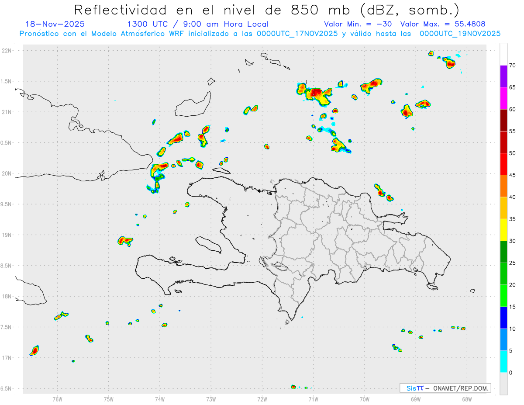Screen dimensions: 524x405
Task: Click the "73W" longitude label
Action: point(211,399)
